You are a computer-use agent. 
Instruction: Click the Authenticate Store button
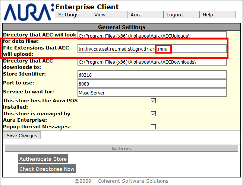[43, 159]
